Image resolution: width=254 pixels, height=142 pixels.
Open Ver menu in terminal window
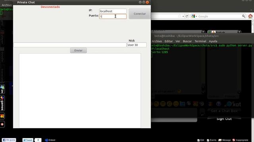(178, 41)
